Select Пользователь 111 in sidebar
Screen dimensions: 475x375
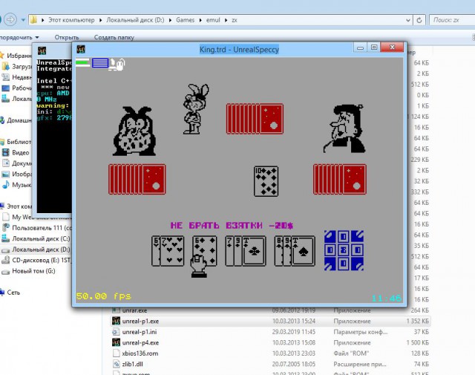[x=36, y=228]
